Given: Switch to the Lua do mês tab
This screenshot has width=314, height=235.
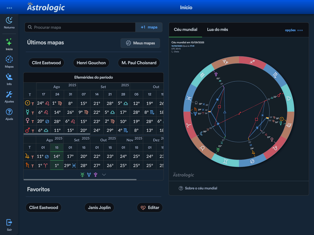Looking at the screenshot, I should pyautogui.click(x=217, y=30).
